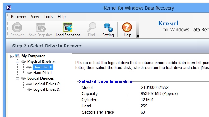
Task: Click the Kernel app icon in title bar
Action: [8, 8]
